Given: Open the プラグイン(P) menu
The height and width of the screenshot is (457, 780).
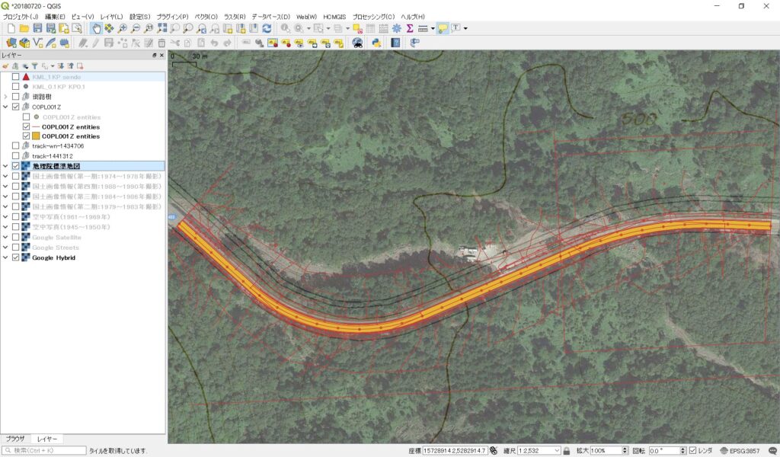Looking at the screenshot, I should (x=174, y=16).
